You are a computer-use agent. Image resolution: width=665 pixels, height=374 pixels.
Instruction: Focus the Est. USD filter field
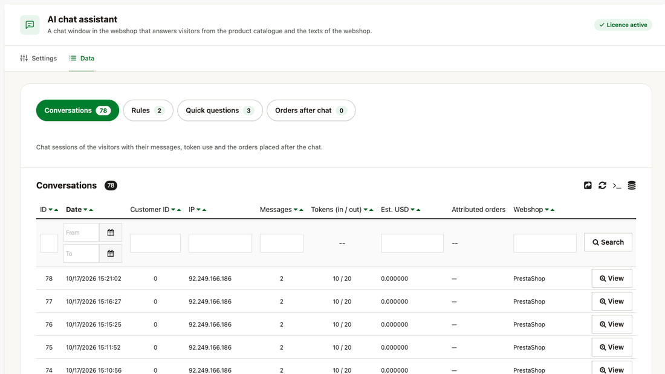pos(412,243)
